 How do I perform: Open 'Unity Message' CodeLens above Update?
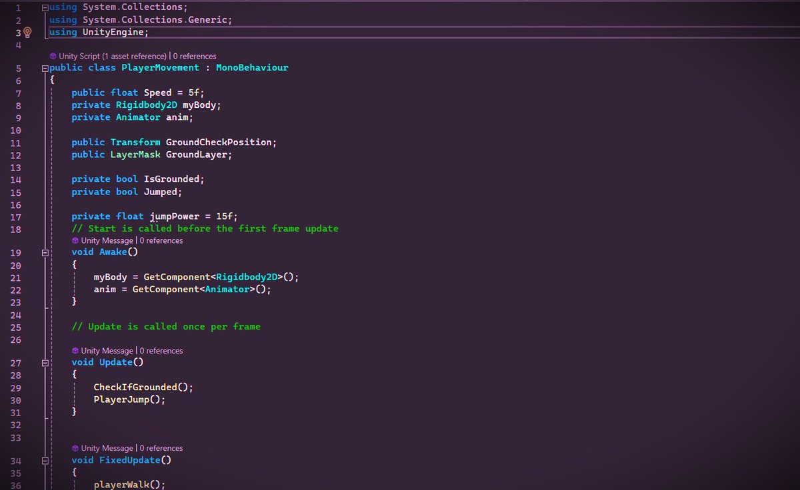(107, 351)
